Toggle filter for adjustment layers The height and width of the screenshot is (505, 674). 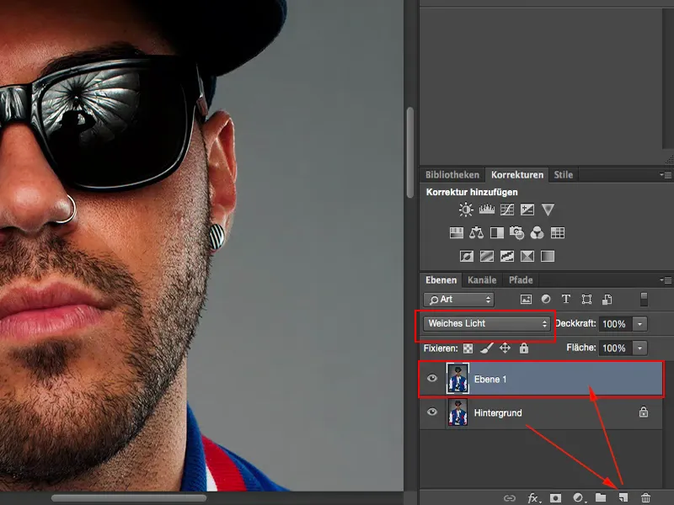click(546, 299)
